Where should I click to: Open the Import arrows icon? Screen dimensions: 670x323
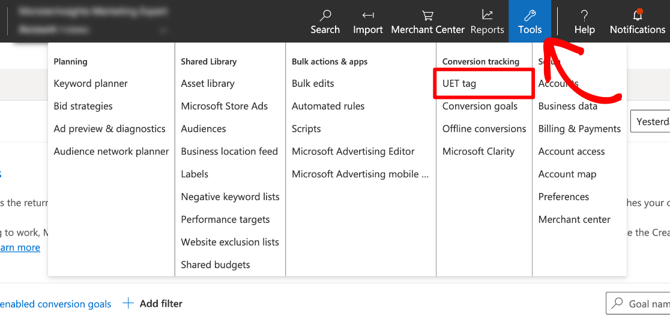click(368, 15)
